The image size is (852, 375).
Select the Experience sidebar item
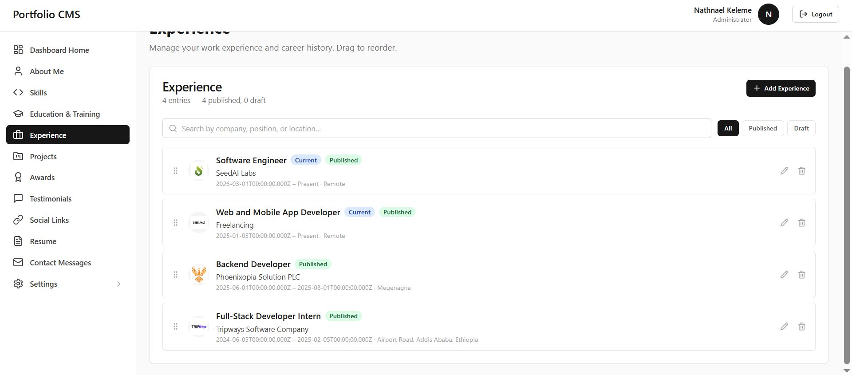tap(68, 135)
